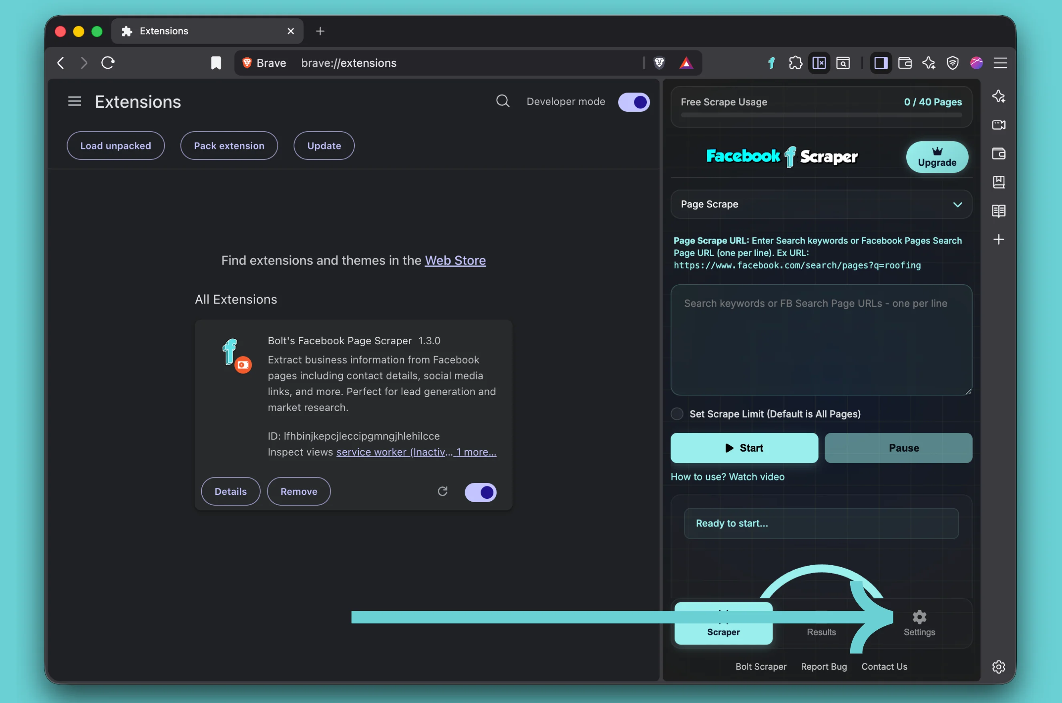The height and width of the screenshot is (703, 1062).
Task: Start the page scrape
Action: pyautogui.click(x=744, y=448)
